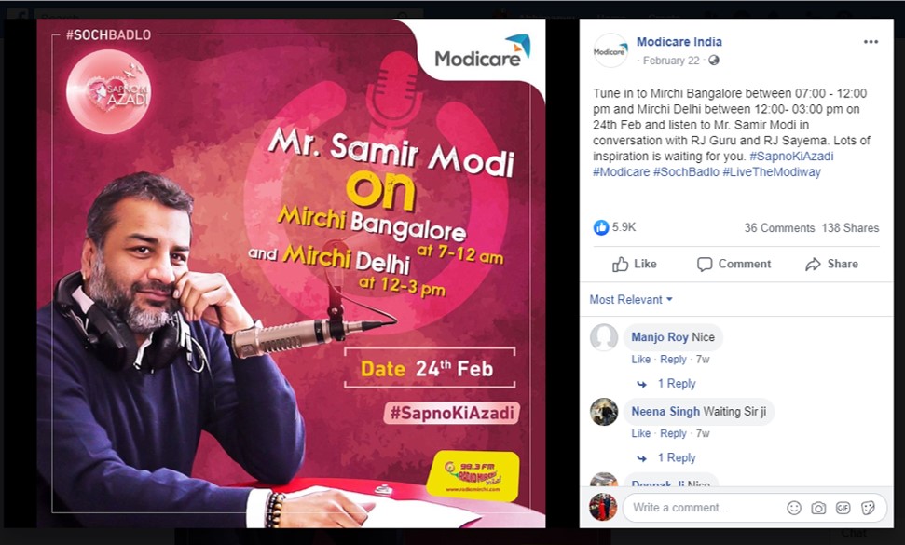The height and width of the screenshot is (545, 905).
Task: Click the blue like reaction count icon
Action: point(601,228)
